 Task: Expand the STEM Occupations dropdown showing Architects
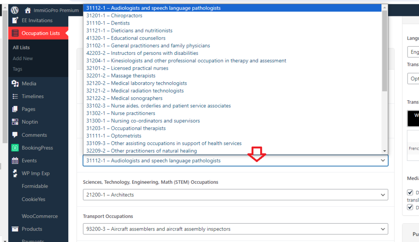(x=235, y=195)
